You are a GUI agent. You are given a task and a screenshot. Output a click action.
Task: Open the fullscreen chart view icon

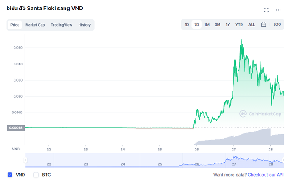(266, 10)
